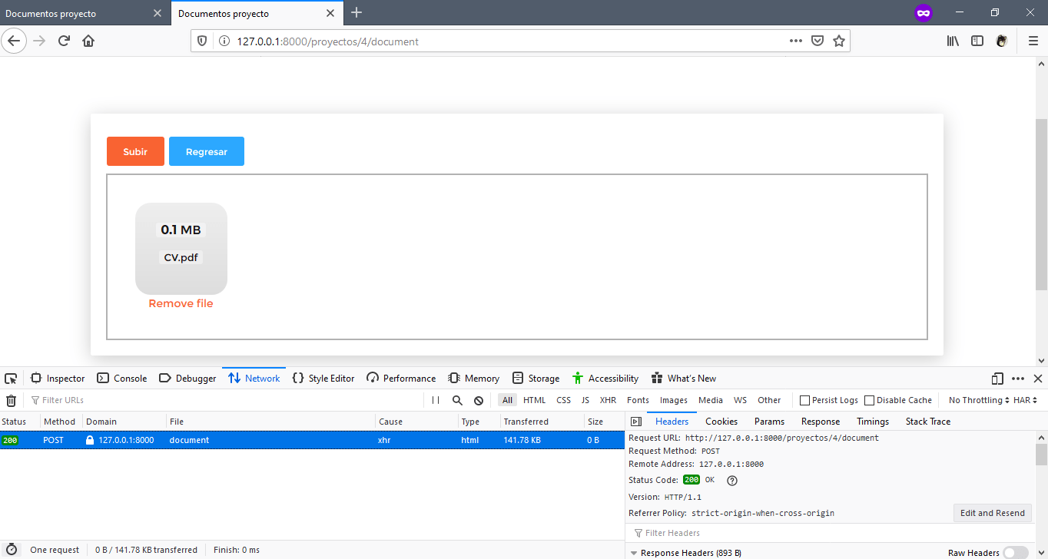Open the HAR export dropdown
Screen dimensions: 1048x559
click(x=1027, y=399)
